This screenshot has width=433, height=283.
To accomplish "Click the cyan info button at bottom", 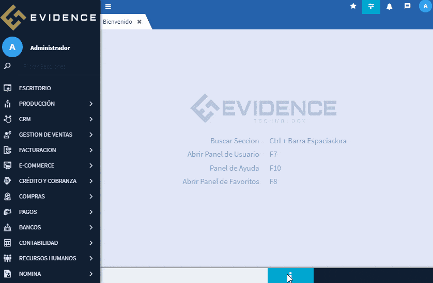I will (x=290, y=275).
